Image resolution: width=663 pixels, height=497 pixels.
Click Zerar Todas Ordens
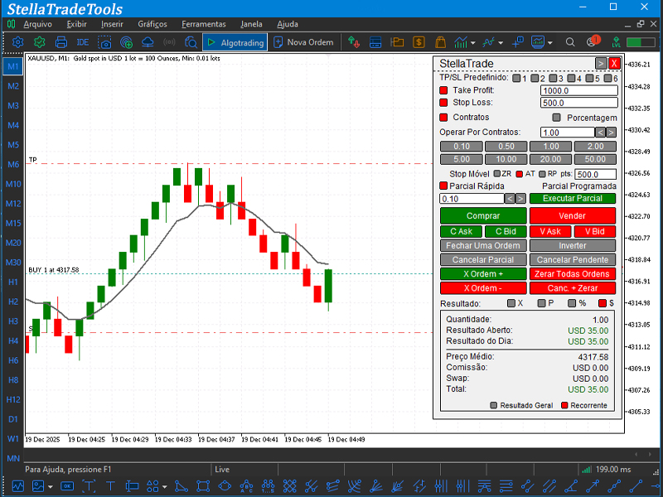click(x=573, y=273)
